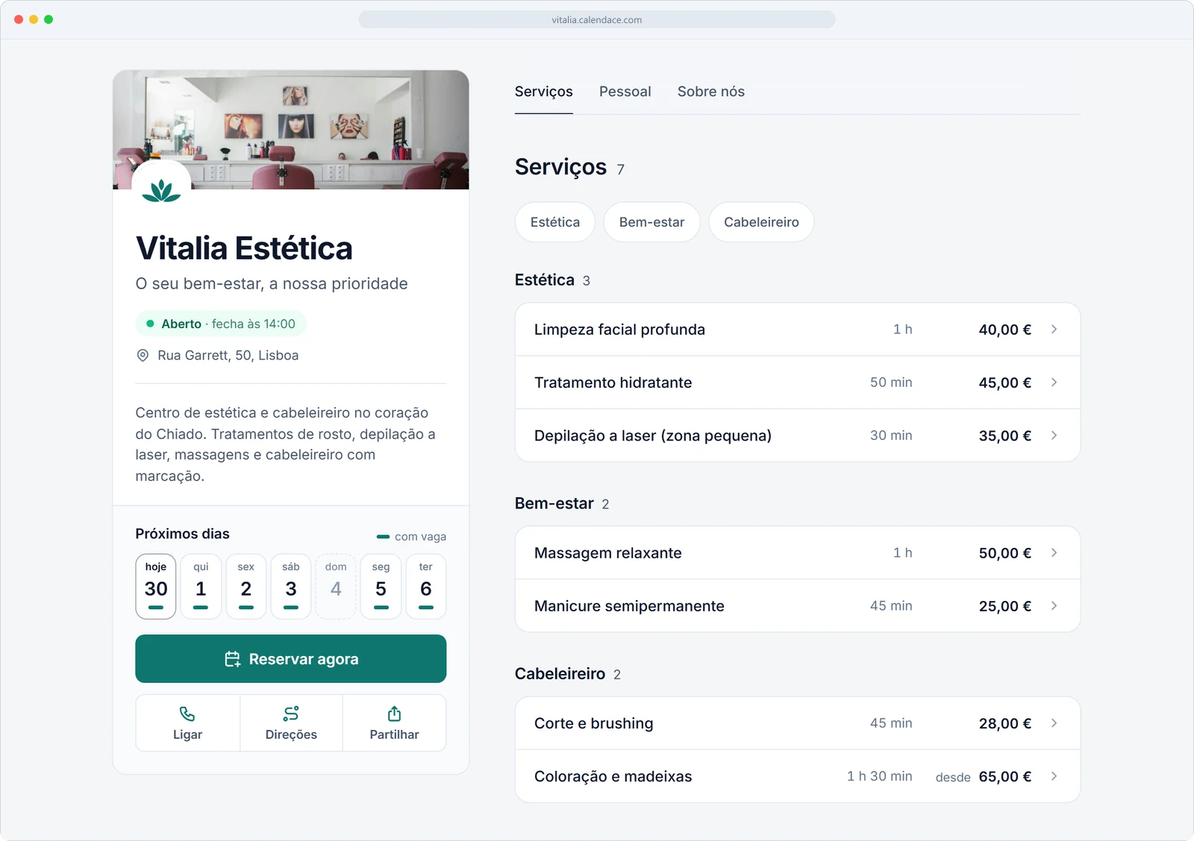Open Limpeza facial profunda via its chevron
The image size is (1194, 841).
point(1054,330)
